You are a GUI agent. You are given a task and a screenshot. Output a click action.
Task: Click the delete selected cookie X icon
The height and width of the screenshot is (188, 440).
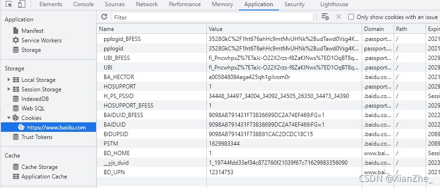[x=339, y=17]
